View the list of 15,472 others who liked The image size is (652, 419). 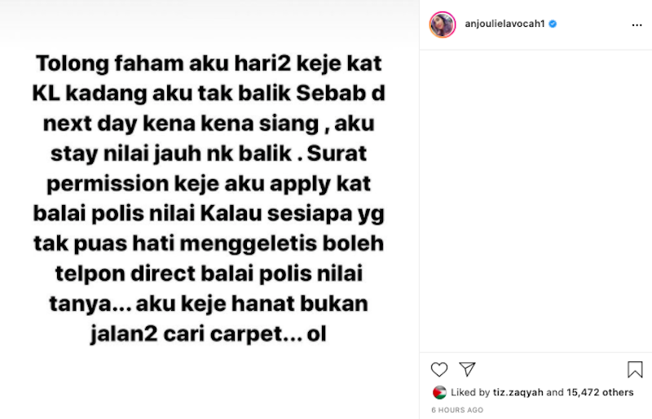click(x=600, y=392)
